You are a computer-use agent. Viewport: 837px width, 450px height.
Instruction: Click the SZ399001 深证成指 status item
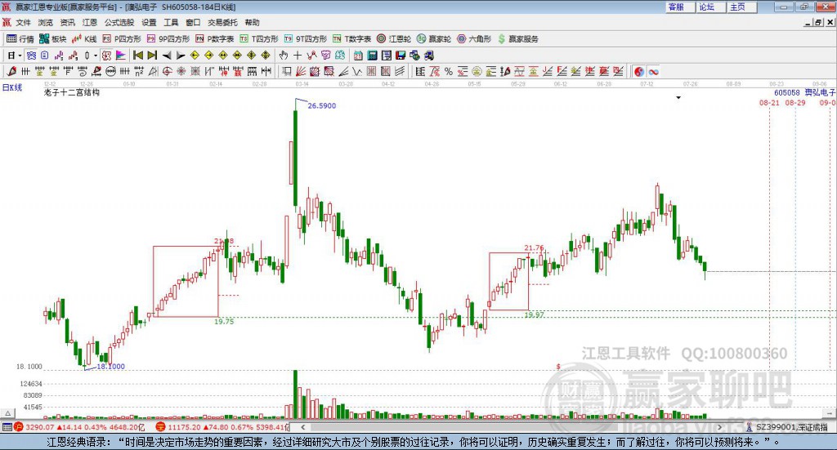(x=788, y=427)
